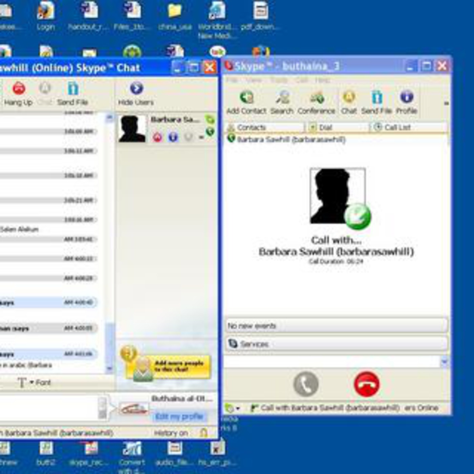Screen dimensions: 474x474
Task: Click the chat scrollbar down arrow
Action: click(109, 368)
